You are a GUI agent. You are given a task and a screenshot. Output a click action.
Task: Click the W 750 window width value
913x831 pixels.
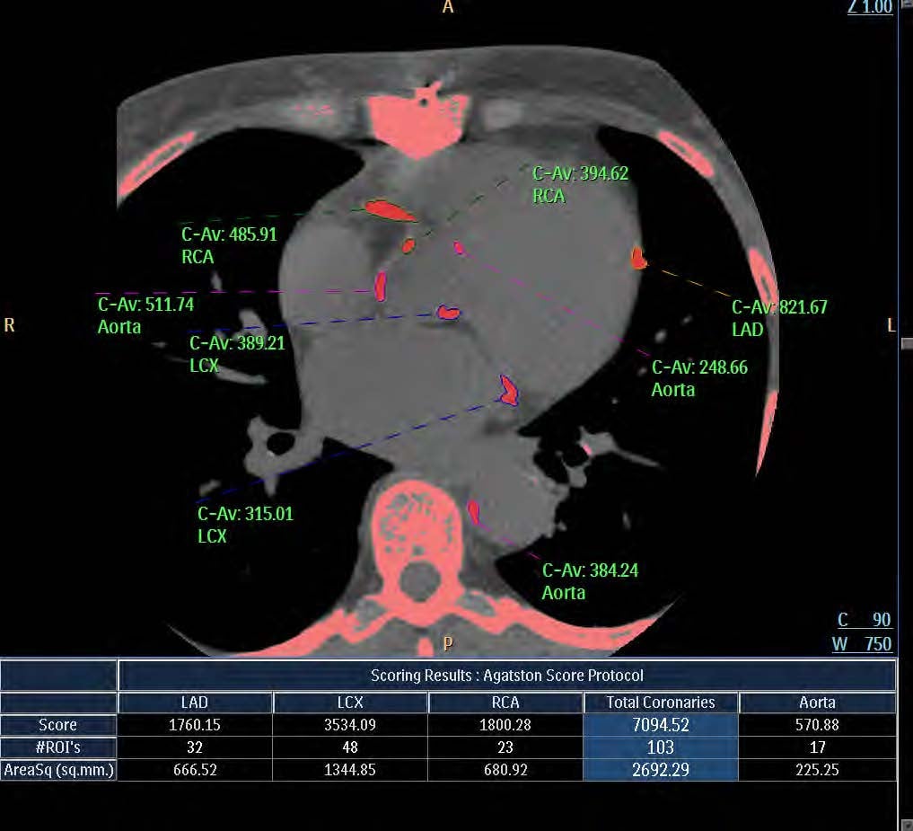click(862, 643)
